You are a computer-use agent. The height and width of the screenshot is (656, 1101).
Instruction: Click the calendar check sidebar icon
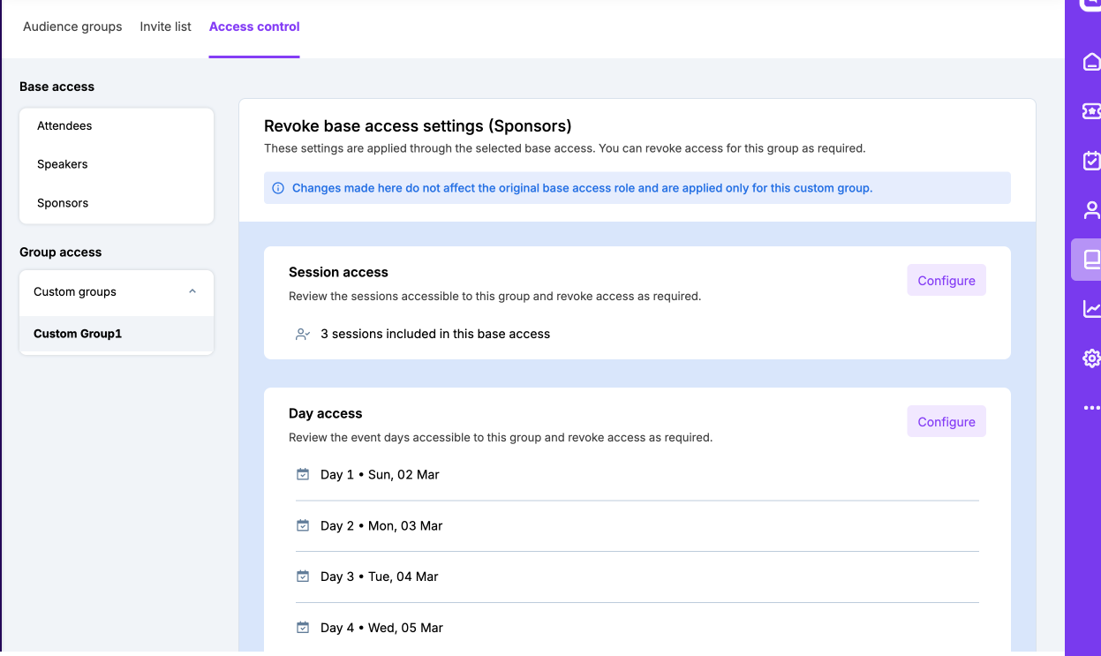coord(1091,161)
